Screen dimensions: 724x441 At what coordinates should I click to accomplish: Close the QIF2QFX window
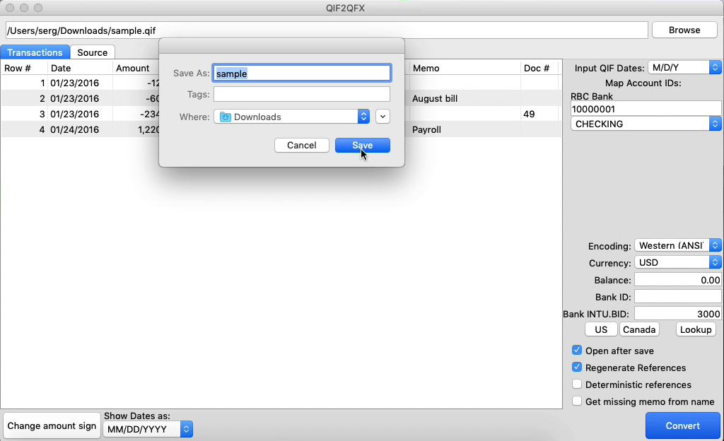tap(10, 8)
